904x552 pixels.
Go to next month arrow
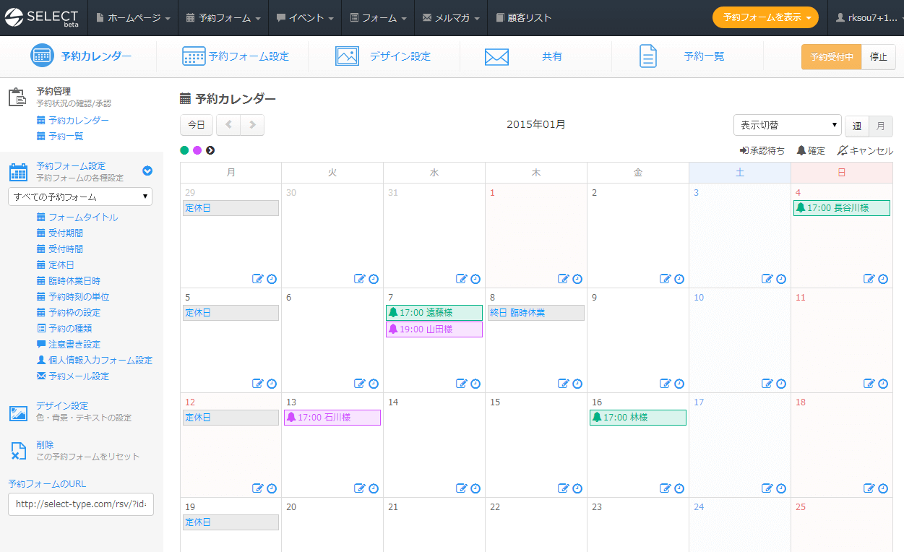tap(252, 125)
